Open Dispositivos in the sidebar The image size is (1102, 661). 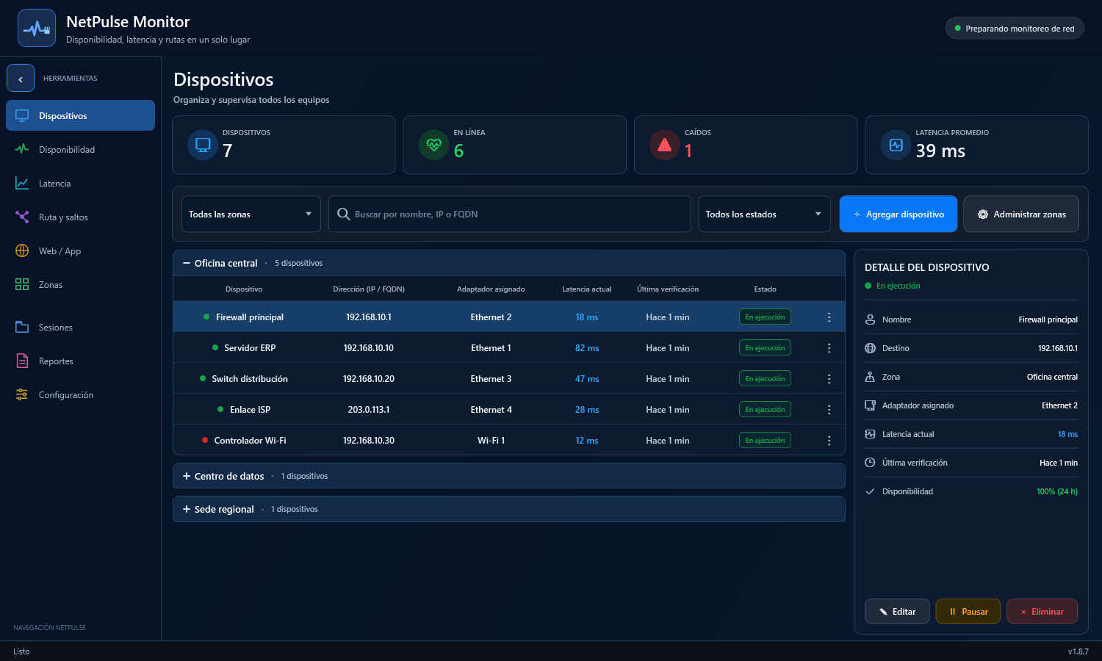click(81, 115)
